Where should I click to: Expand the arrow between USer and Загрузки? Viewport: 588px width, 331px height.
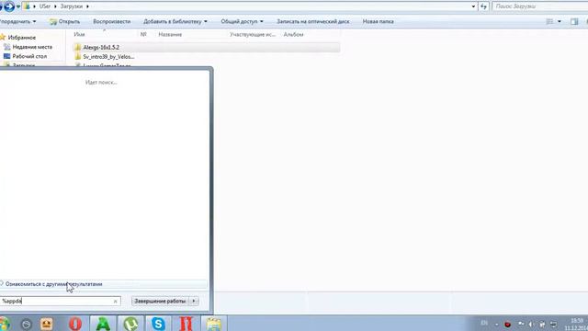pyautogui.click(x=55, y=6)
